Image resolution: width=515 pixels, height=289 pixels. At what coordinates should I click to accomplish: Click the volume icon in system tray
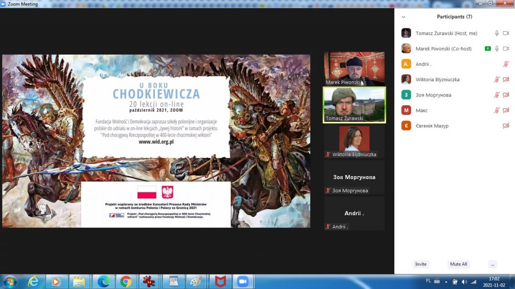point(464,281)
